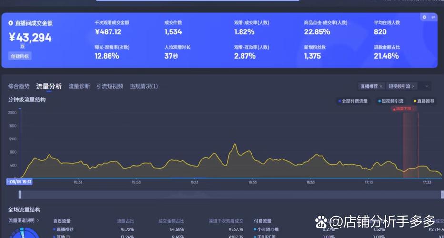Toggle the 短视频引流 legend series
The height and width of the screenshot is (238, 444).
coord(391,101)
